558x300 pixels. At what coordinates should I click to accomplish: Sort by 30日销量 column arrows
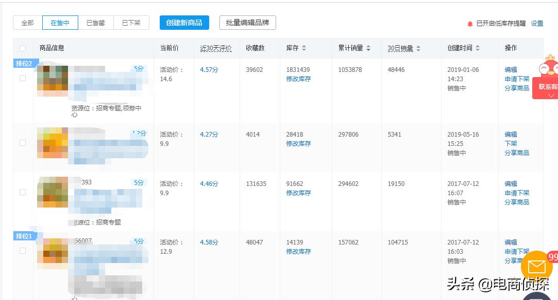418,48
